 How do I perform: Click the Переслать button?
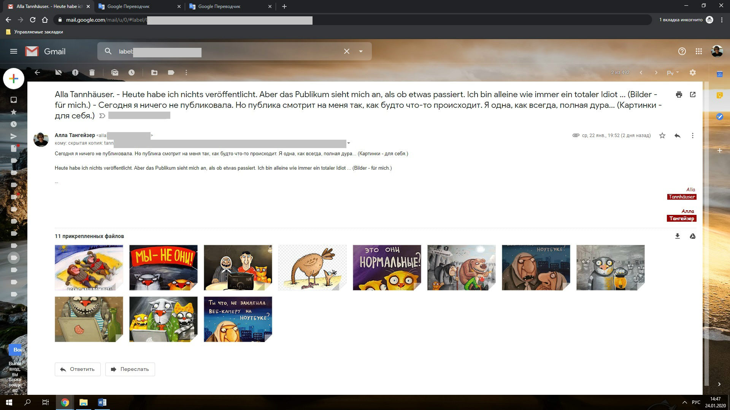tap(130, 369)
